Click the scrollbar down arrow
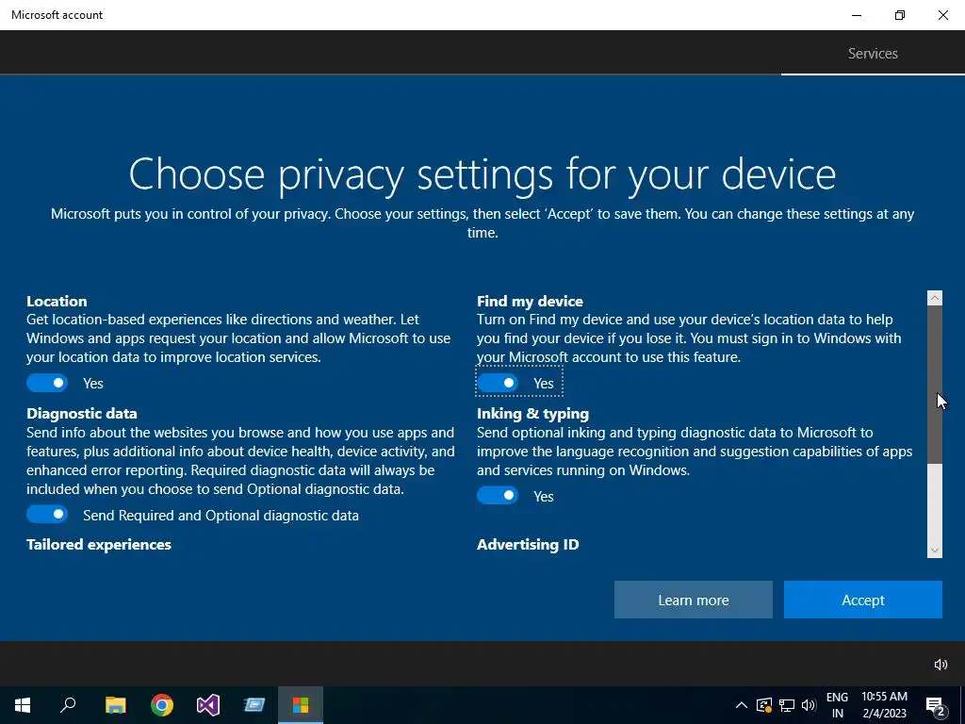 [x=935, y=551]
